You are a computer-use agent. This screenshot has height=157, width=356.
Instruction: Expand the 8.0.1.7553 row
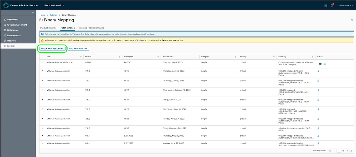pos(42,143)
